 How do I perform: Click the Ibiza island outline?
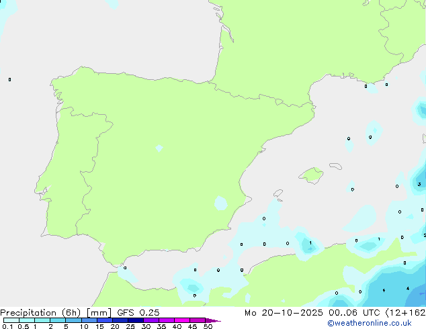pyautogui.click(x=278, y=193)
